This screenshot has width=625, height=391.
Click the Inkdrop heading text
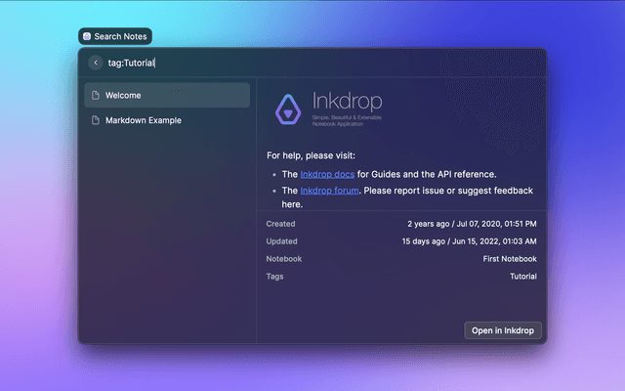347,101
